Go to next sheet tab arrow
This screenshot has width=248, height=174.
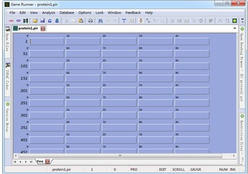[26, 162]
